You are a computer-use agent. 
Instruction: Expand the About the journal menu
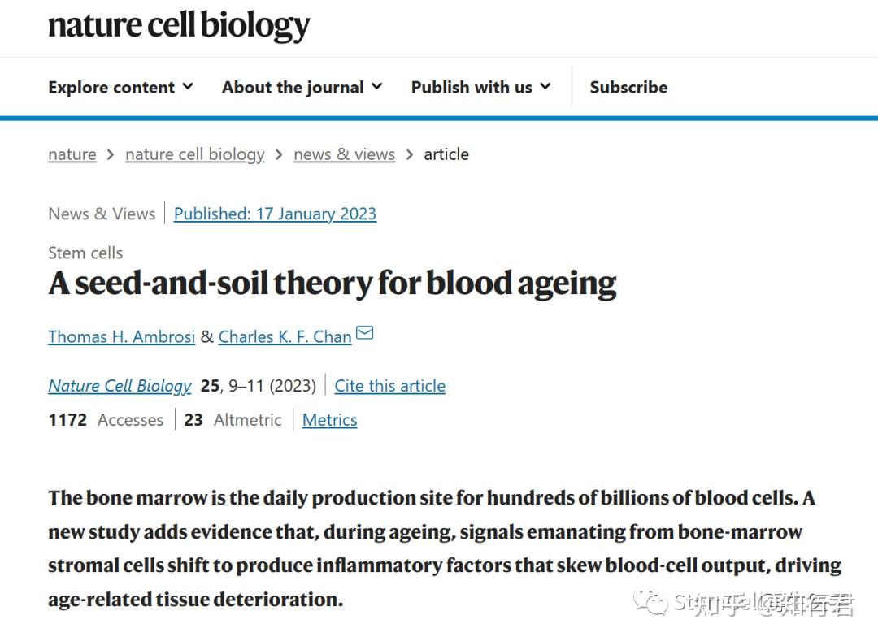[x=293, y=87]
